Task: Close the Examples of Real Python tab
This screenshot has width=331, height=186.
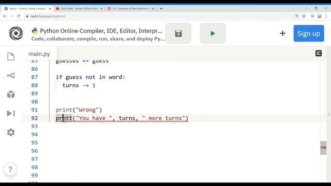Action: pyautogui.click(x=153, y=9)
